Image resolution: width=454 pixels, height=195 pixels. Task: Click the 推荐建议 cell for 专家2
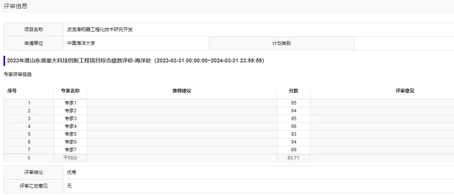coord(182,111)
